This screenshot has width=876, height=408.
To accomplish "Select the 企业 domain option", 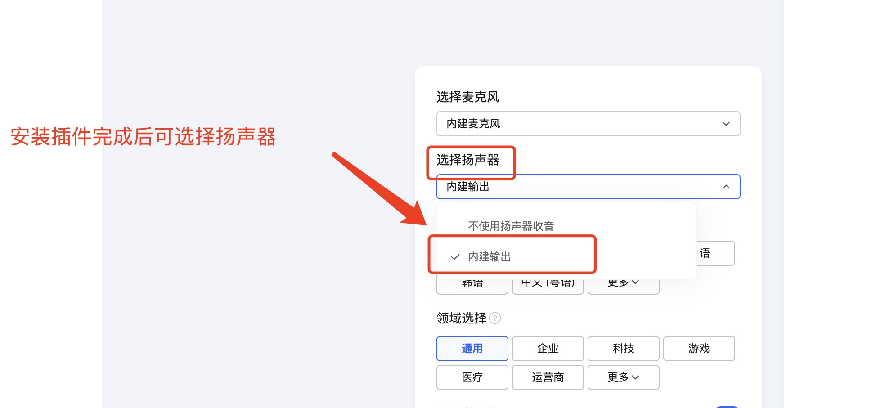I will (548, 349).
